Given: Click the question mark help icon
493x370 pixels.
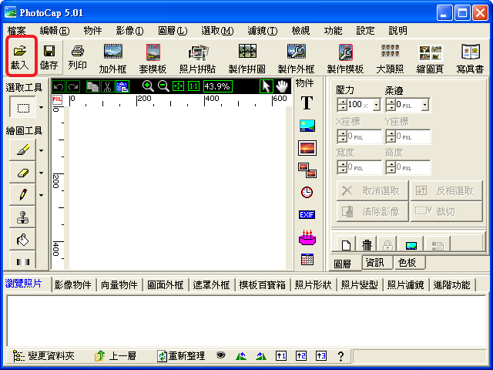Looking at the screenshot, I should click(340, 356).
